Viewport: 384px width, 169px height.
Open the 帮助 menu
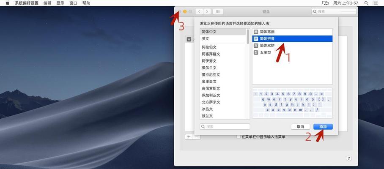tap(86, 3)
